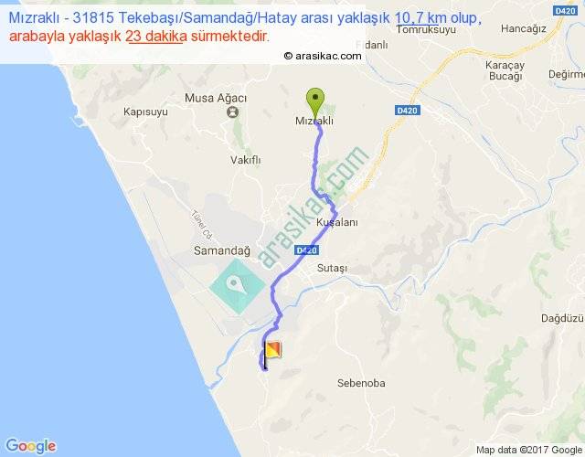Click the teal location pin diamond
The image size is (585, 457).
(238, 286)
